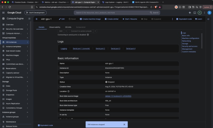Viewport: 213px width, 128px height.
Task: Collapse the Storage sidebar section
Action: pyautogui.click(x=27, y=82)
